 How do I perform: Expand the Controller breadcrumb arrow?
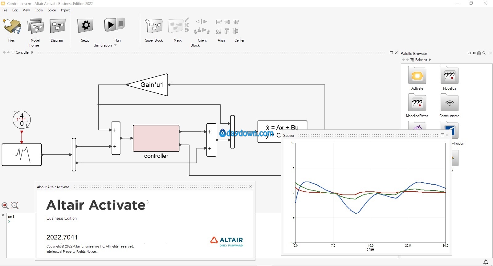coord(32,52)
